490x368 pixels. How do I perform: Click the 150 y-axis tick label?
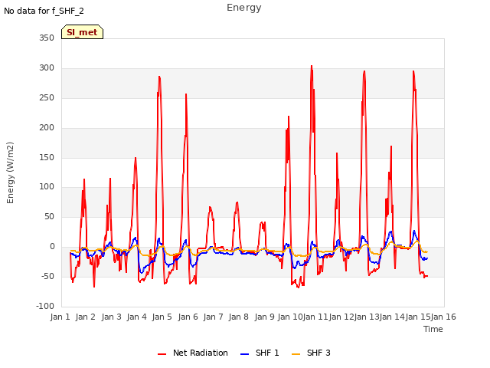(47, 157)
